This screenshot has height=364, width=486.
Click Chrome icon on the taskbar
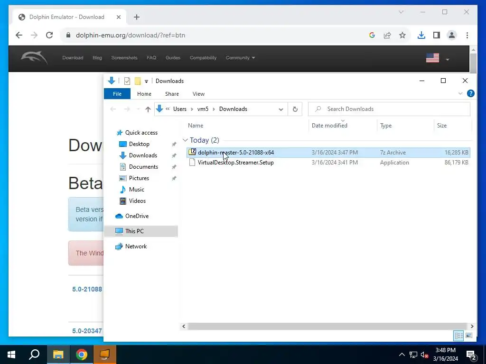pyautogui.click(x=82, y=355)
